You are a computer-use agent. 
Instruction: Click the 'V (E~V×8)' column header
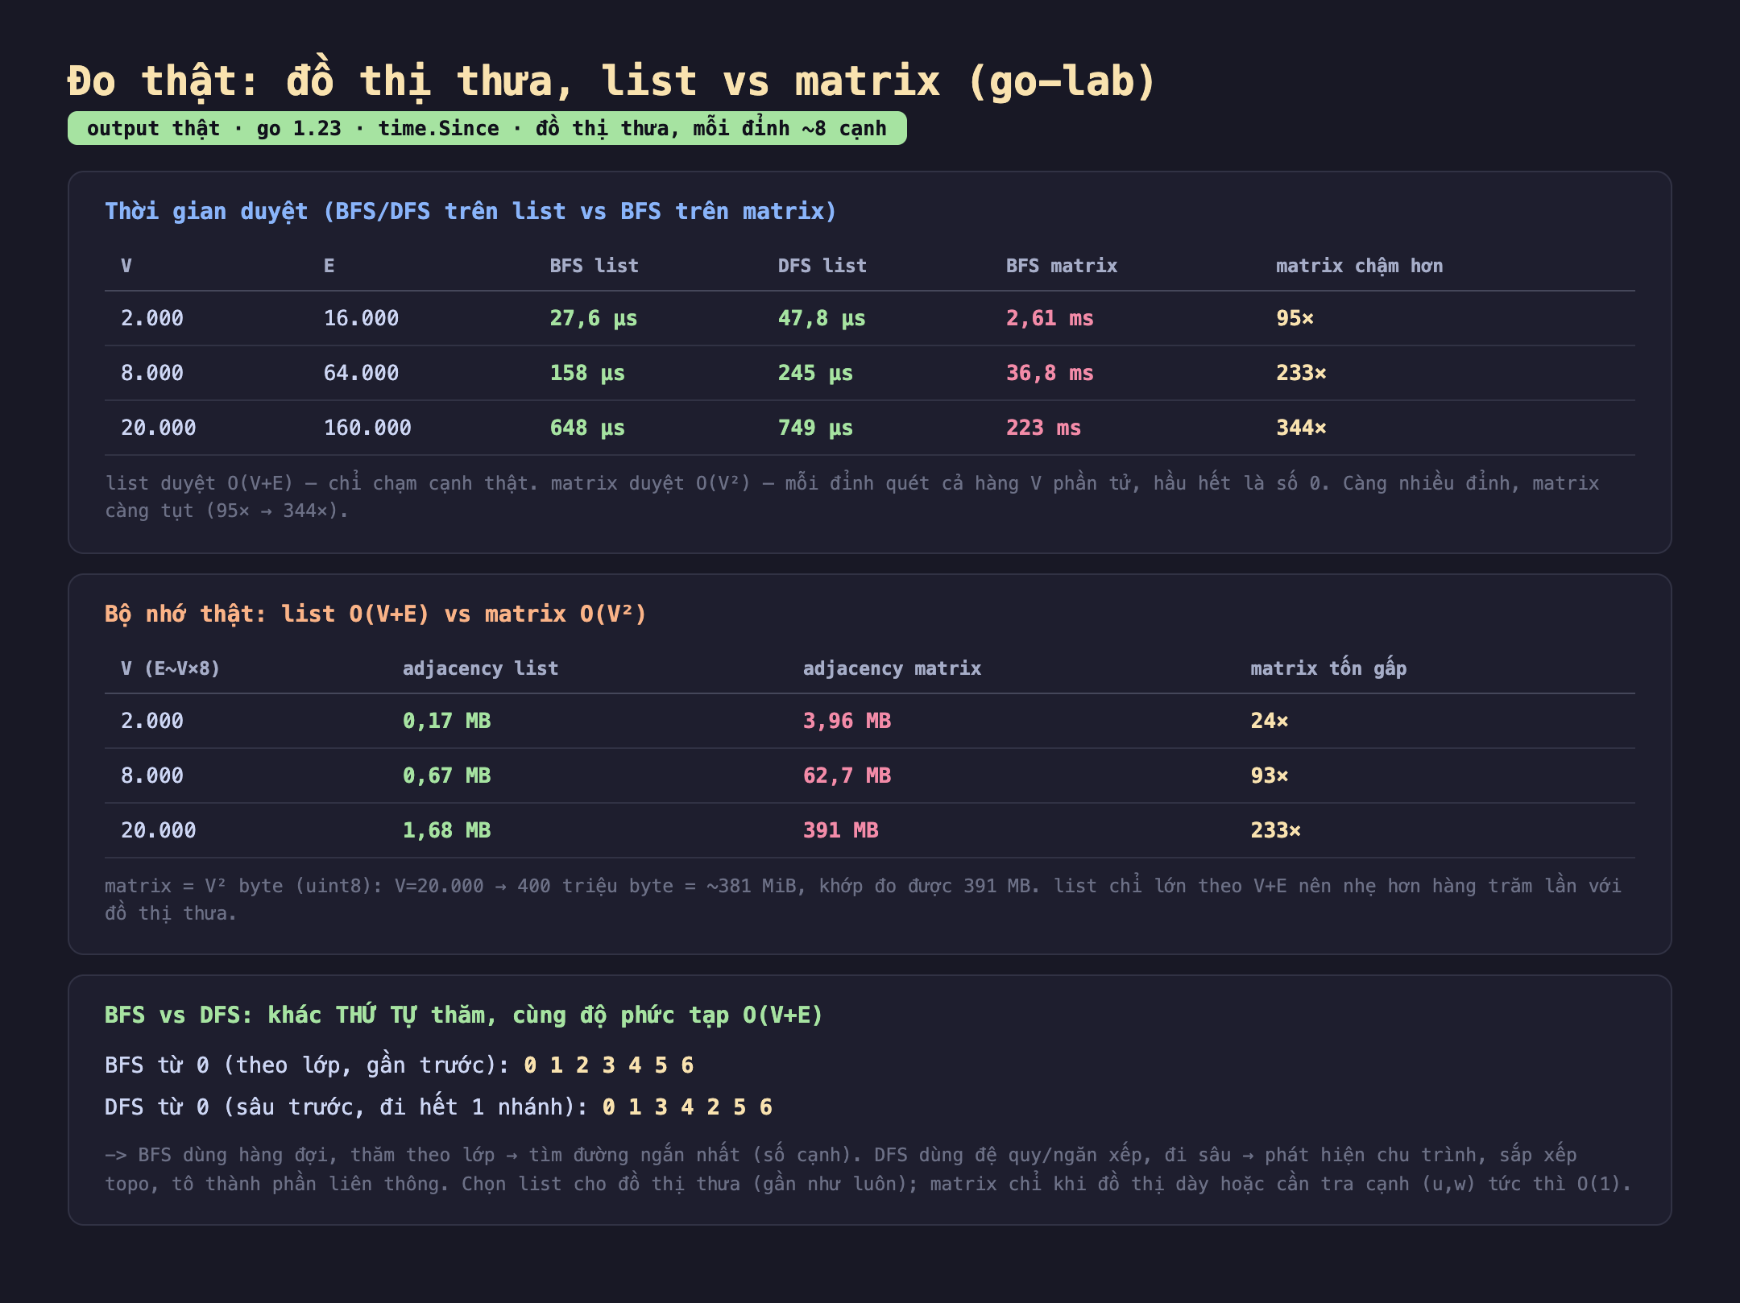tap(170, 668)
